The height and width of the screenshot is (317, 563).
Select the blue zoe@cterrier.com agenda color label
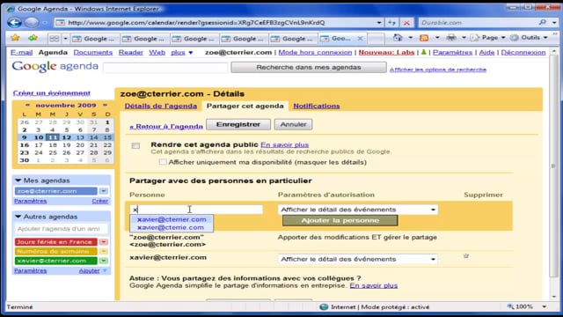(x=56, y=191)
